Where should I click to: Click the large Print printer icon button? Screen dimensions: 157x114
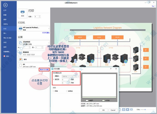23,13
